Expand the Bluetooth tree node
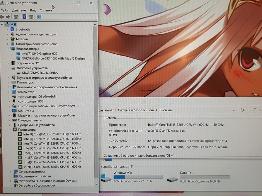The height and width of the screenshot is (196, 262). pos(7,29)
